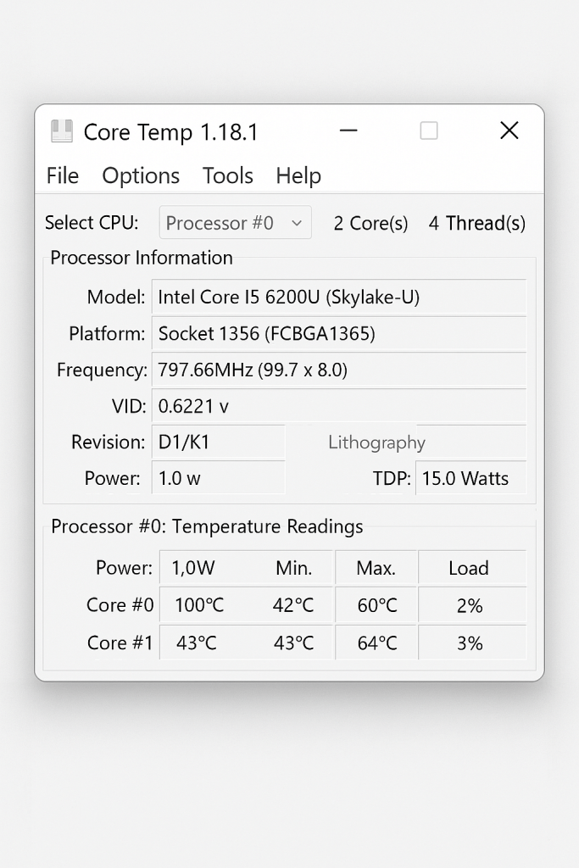Minimize the Core Temp window

pyautogui.click(x=348, y=131)
